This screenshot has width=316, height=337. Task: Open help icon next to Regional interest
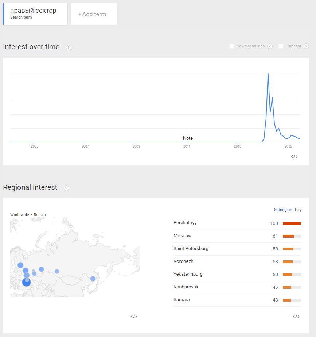click(66, 188)
